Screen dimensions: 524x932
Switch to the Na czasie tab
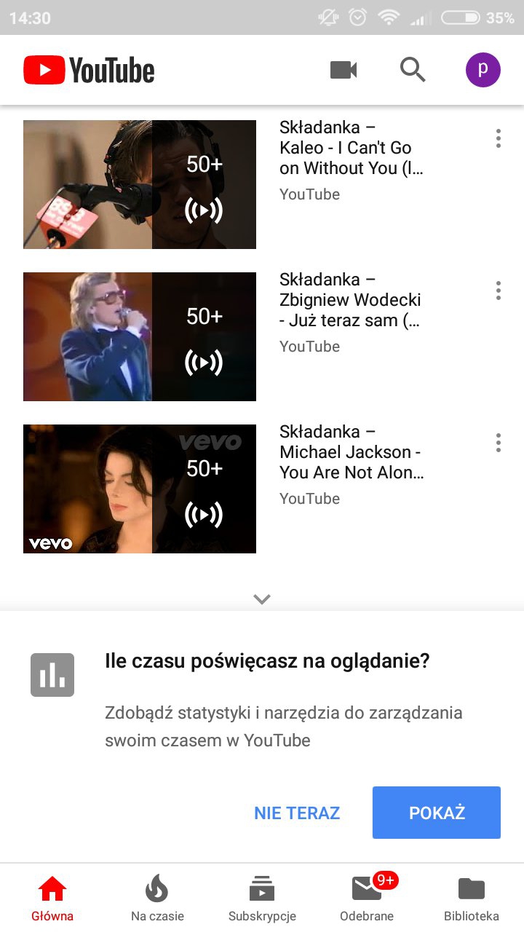157,898
